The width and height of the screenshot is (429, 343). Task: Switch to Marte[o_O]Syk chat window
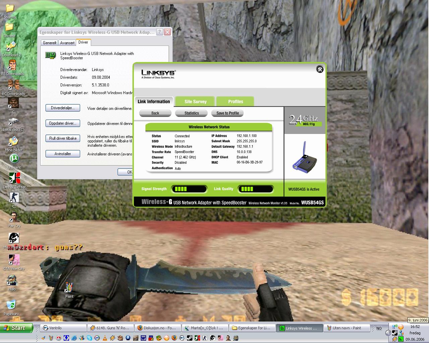[x=205, y=328]
